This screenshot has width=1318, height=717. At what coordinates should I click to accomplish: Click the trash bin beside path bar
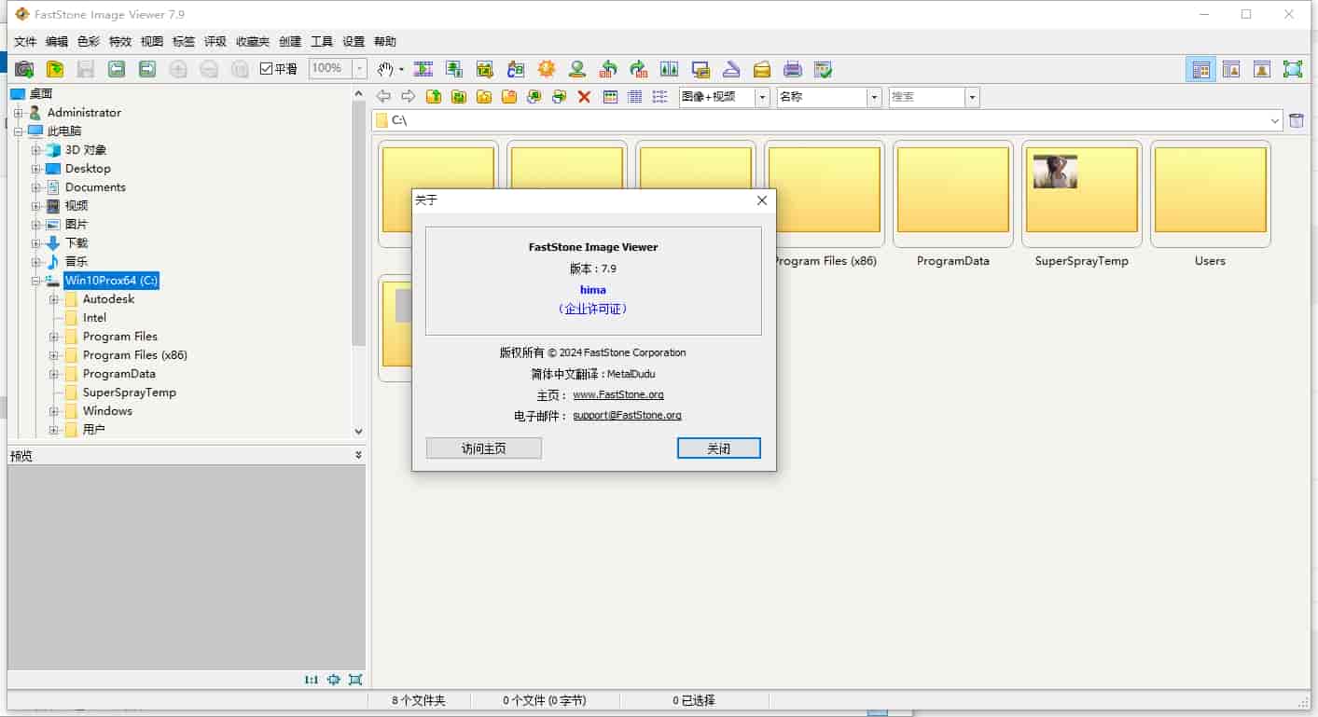tap(1296, 120)
